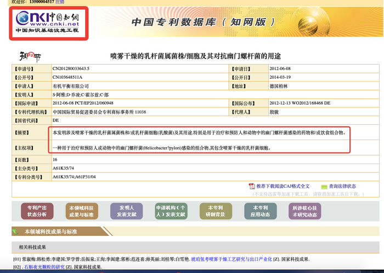384x273 pixels.
Task: Click the 注销 logout link
Action: tap(60, 2)
